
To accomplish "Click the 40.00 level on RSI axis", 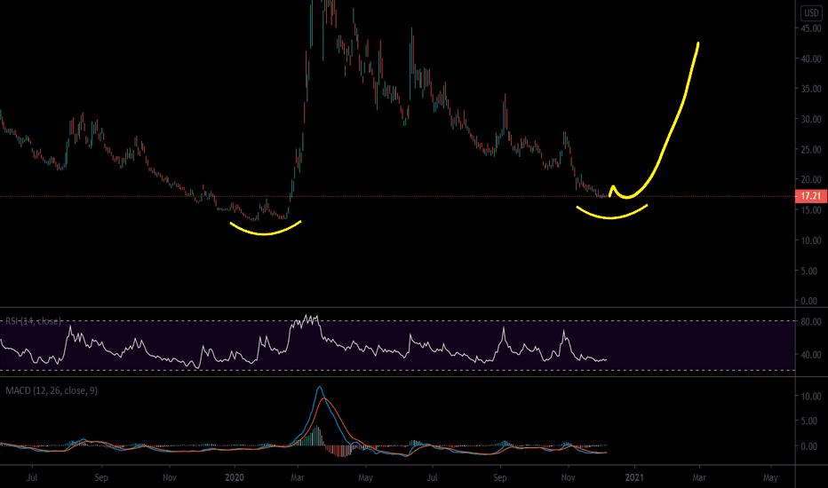I will [x=811, y=355].
